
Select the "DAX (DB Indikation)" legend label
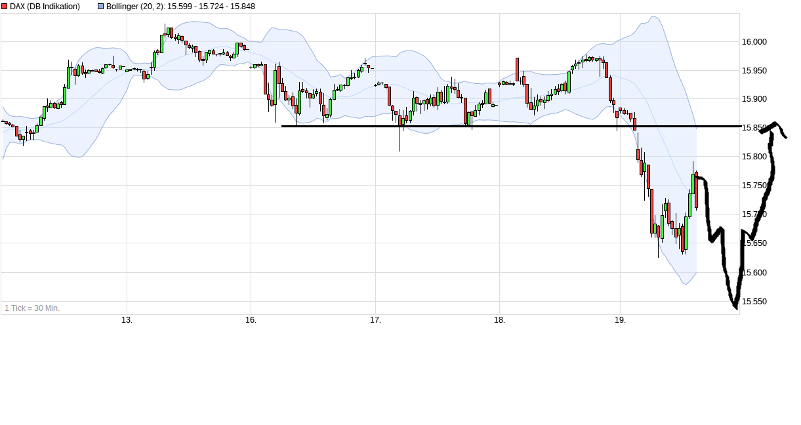pyautogui.click(x=45, y=7)
